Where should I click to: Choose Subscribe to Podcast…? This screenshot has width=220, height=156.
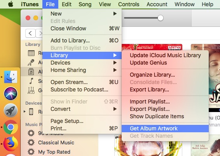[82, 89]
